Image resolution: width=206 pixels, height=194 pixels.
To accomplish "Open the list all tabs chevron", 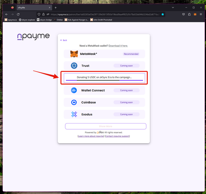I will (173, 7).
